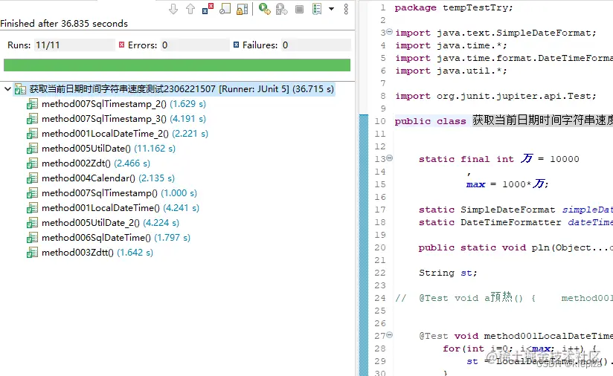The height and width of the screenshot is (376, 613).
Task: Click the green test progress bar
Action: pyautogui.click(x=177, y=65)
